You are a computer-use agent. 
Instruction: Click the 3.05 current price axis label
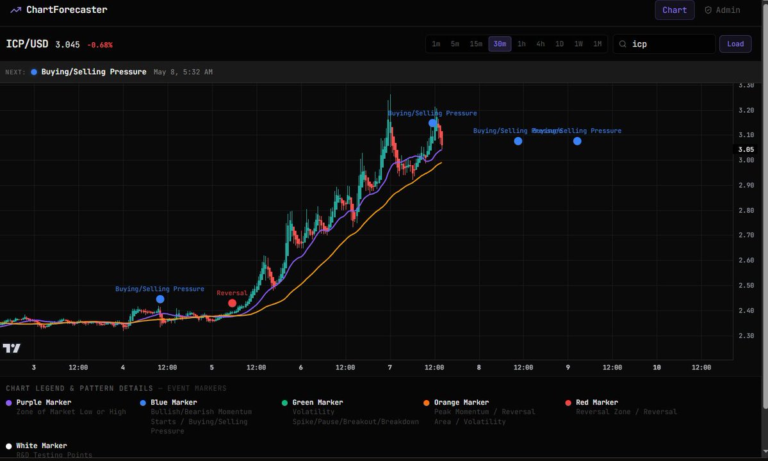pyautogui.click(x=746, y=149)
